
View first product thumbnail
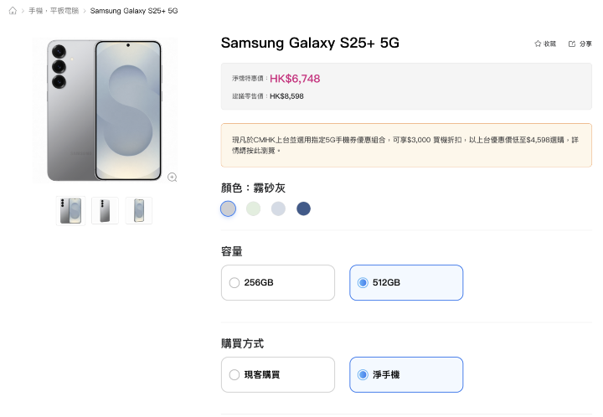[70, 210]
